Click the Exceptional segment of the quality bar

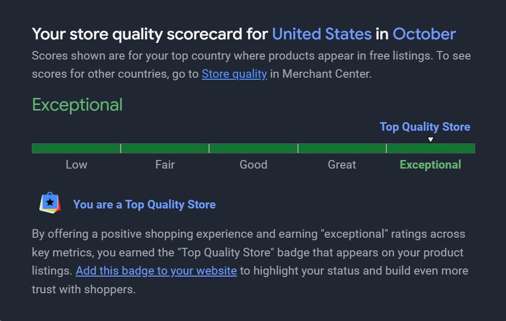click(430, 148)
